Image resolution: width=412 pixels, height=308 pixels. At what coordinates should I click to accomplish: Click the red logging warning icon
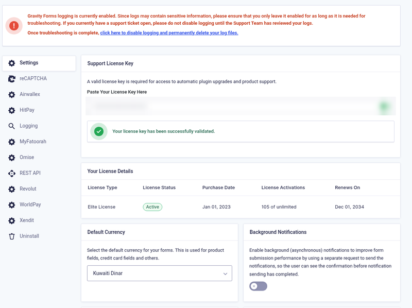coord(14,26)
